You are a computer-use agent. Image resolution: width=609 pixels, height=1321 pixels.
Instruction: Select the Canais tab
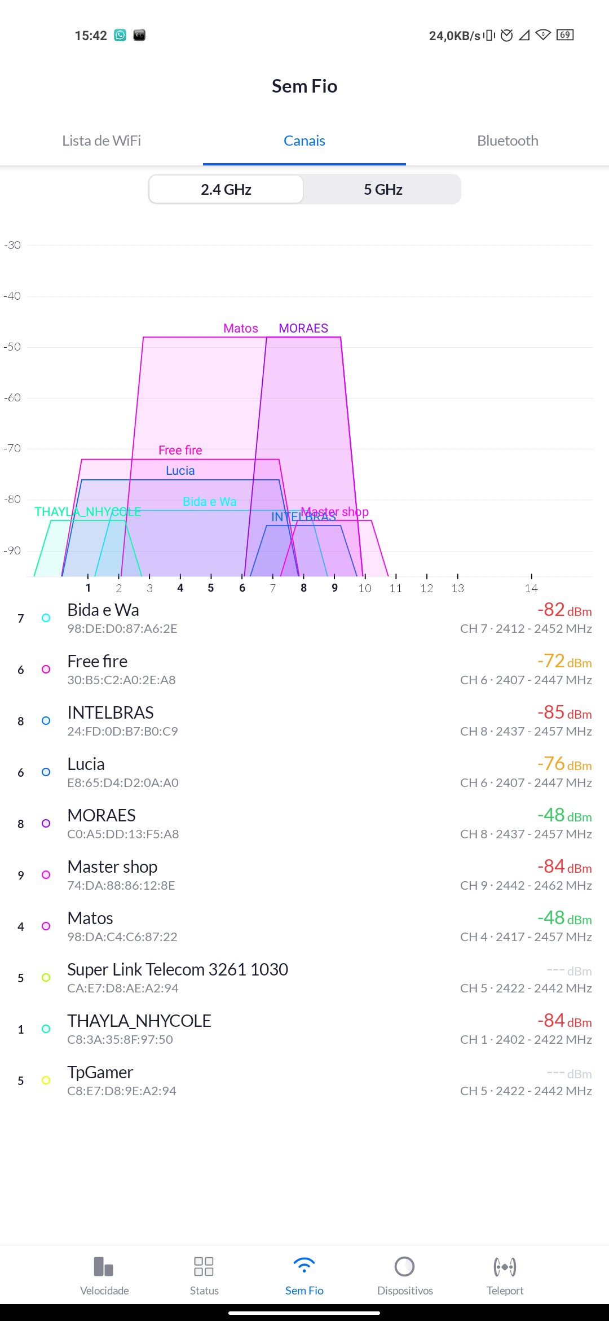click(304, 141)
